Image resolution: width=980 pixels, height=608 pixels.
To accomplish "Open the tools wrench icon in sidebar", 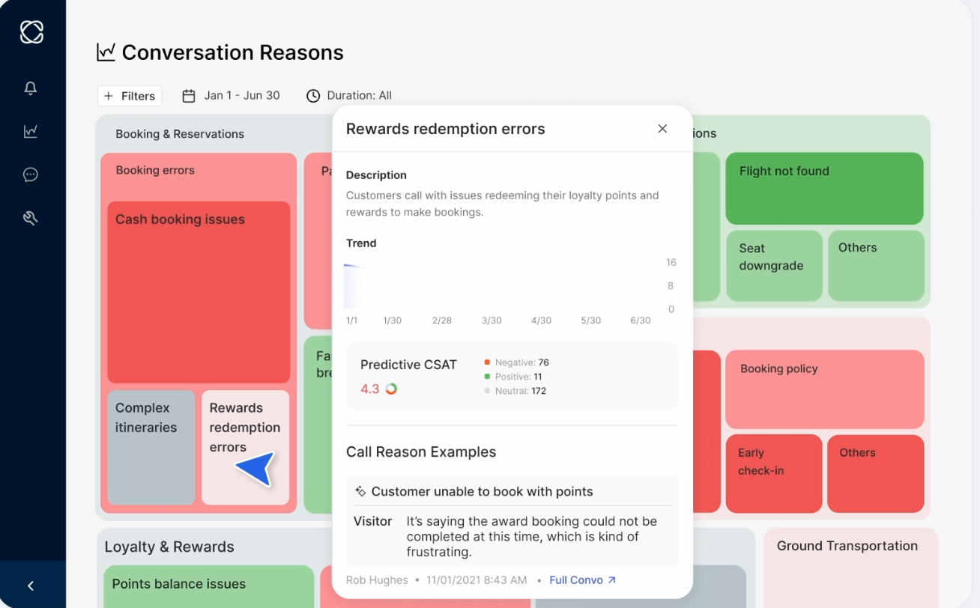I will (31, 218).
